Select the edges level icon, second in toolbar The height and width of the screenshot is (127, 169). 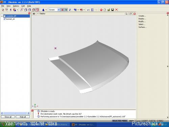point(7,10)
